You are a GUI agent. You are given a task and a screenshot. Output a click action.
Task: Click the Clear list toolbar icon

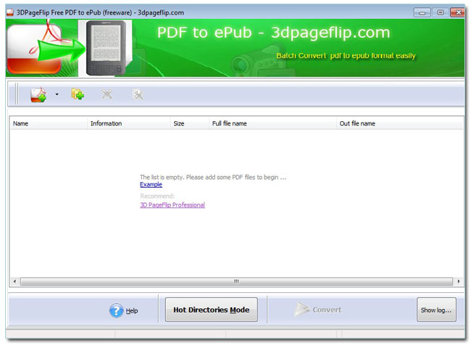138,94
